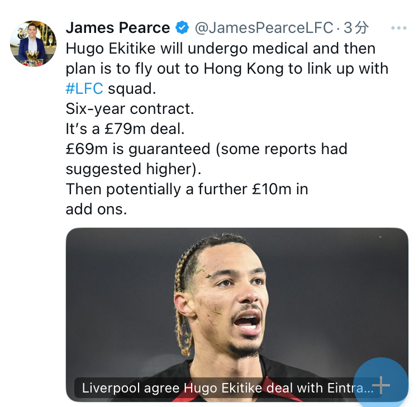Open James Pearce's profile avatar picture
The image size is (419, 407).
(33, 44)
